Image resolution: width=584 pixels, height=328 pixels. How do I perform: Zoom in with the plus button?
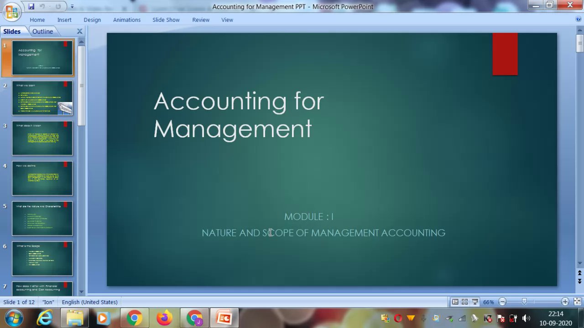[x=565, y=302]
